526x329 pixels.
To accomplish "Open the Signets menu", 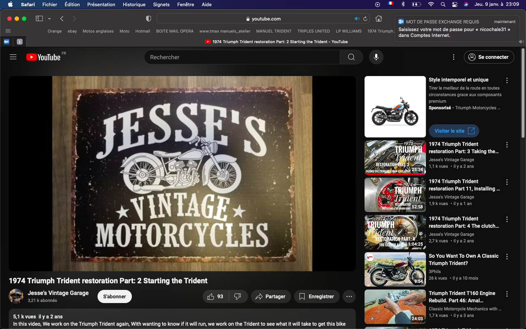I will pos(161,5).
